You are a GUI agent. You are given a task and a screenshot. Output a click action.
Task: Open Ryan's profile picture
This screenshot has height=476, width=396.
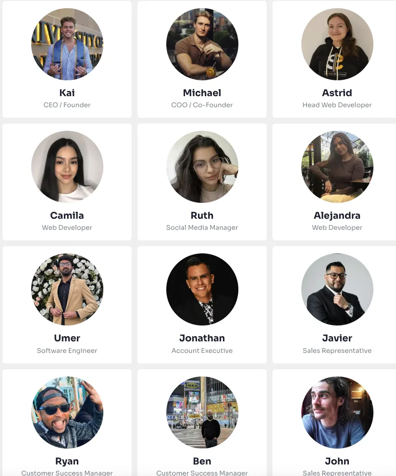coord(67,412)
